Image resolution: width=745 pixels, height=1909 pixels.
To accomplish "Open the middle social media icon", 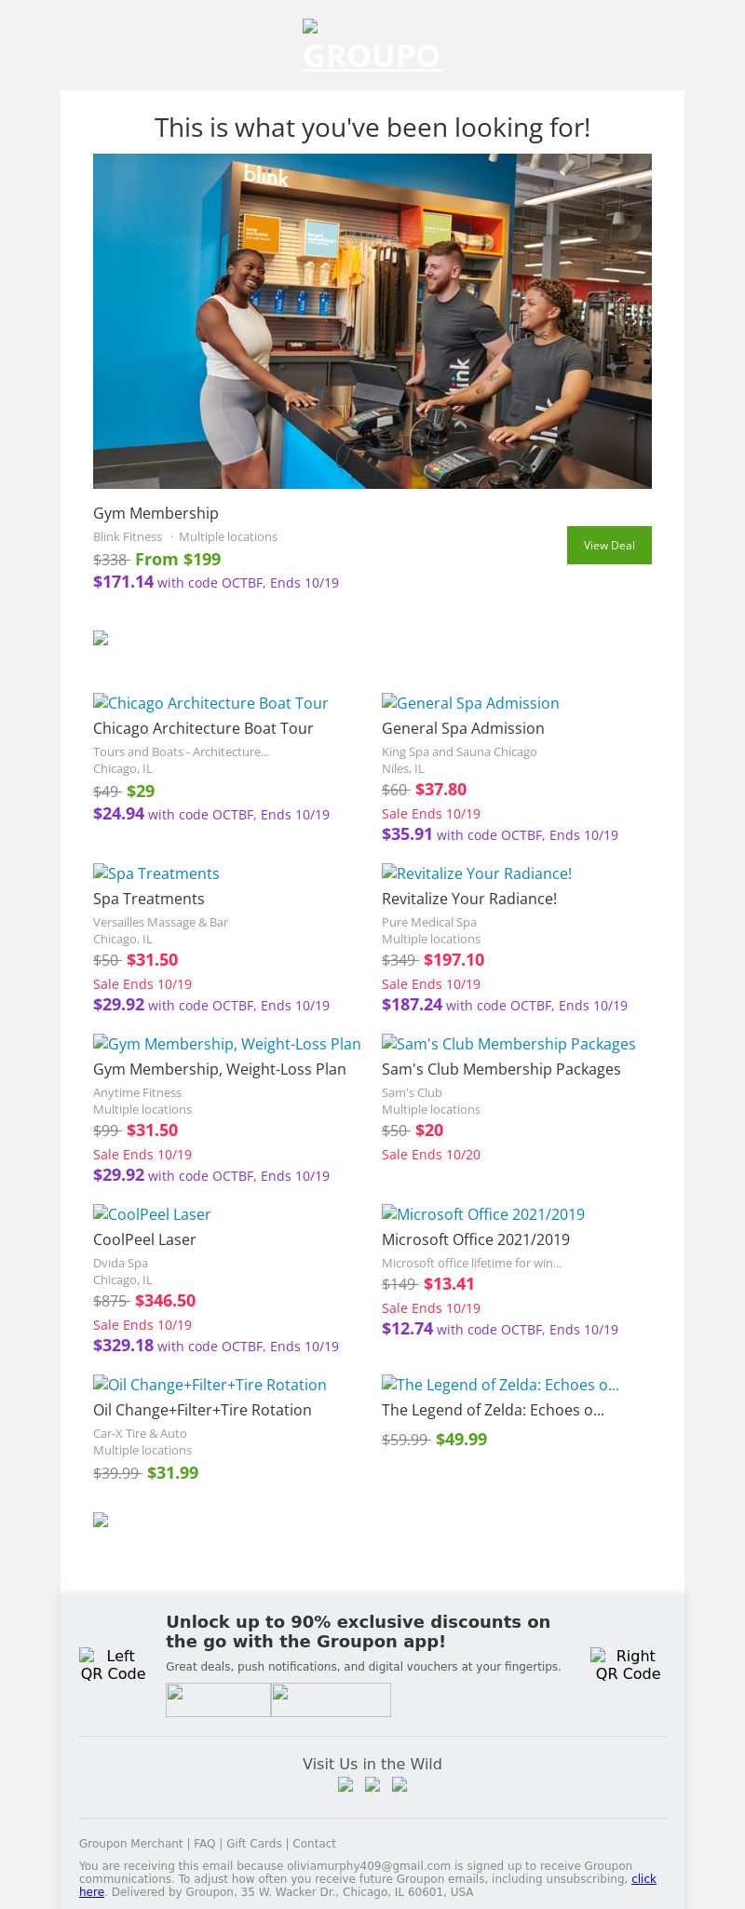I will (x=372, y=1784).
